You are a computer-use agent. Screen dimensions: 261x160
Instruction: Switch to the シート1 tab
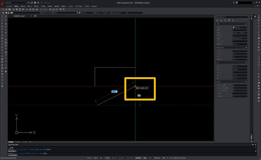[x=18, y=142]
